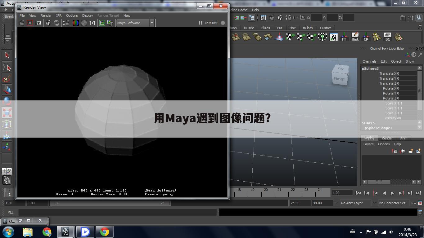Open Object menu in Channel Box
The height and width of the screenshot is (238, 424).
[396, 61]
